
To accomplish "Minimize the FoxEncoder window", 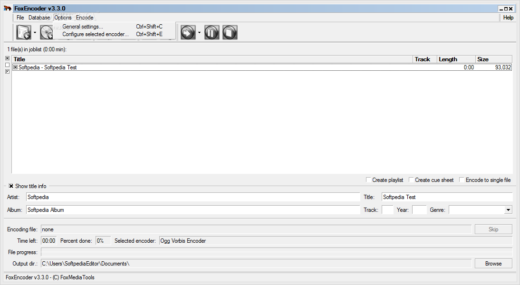I will point(501,9).
